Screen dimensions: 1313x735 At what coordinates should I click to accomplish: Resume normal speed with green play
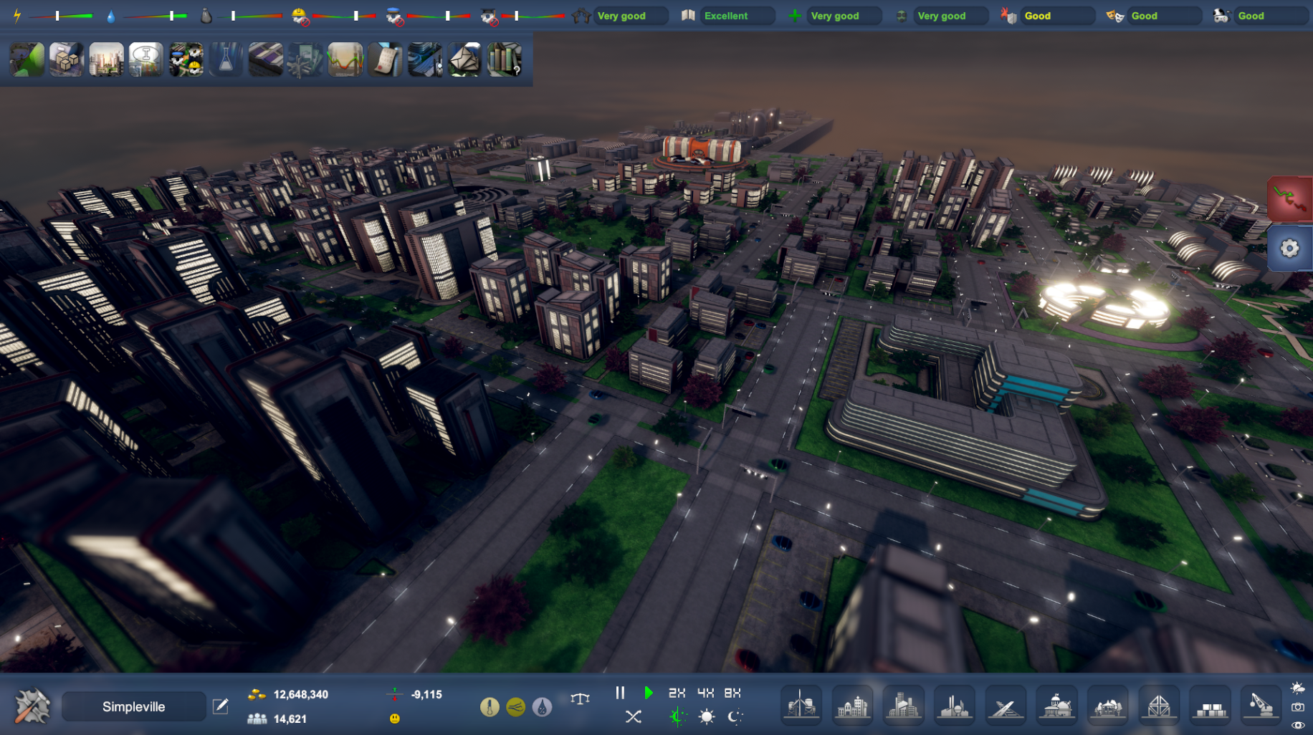648,693
